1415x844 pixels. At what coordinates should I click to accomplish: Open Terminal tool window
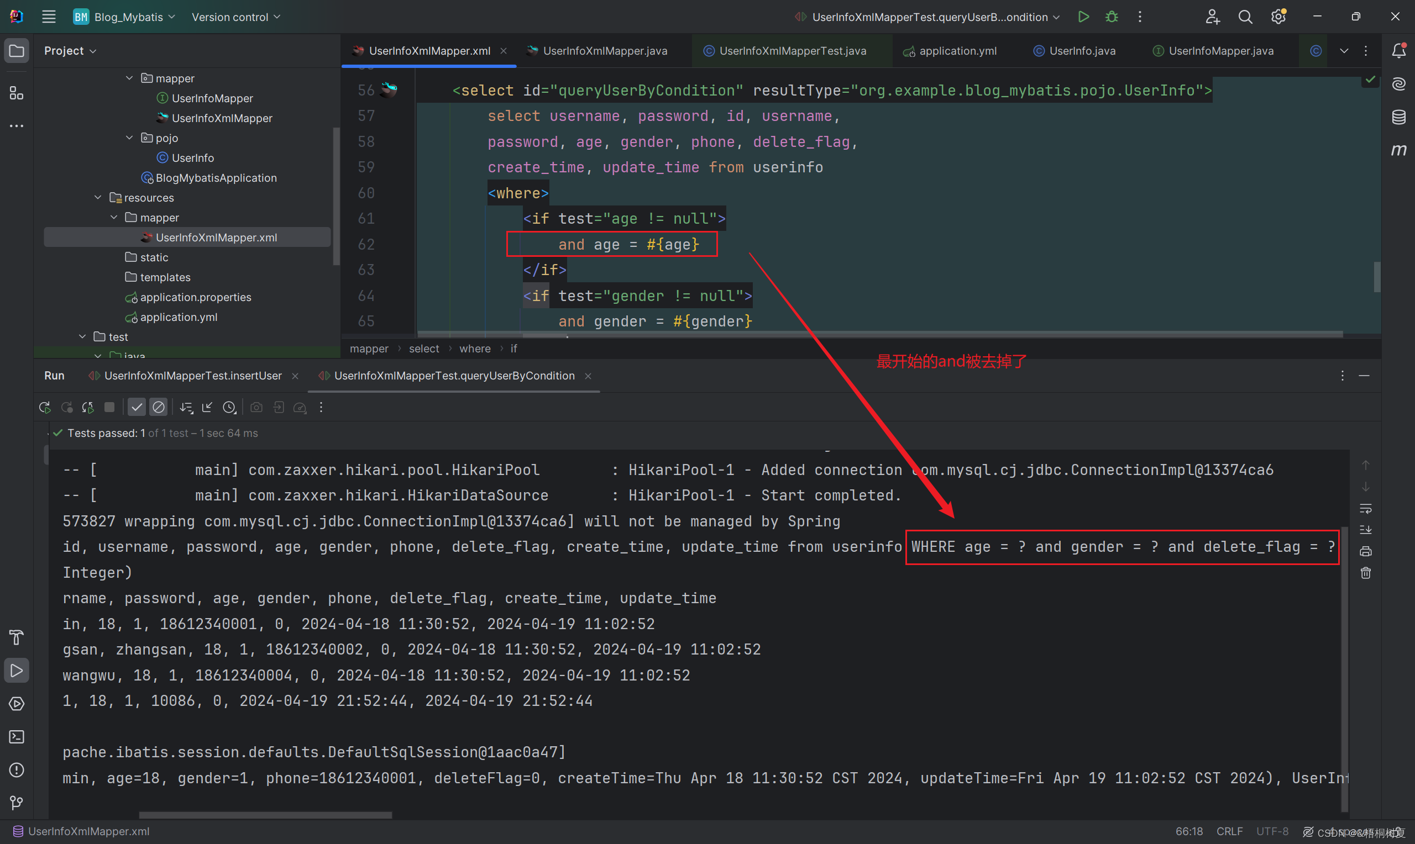(17, 737)
